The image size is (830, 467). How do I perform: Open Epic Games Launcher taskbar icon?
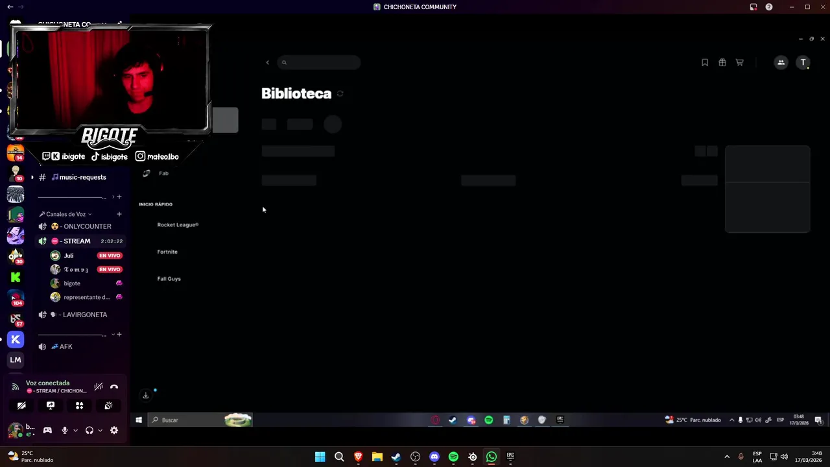(510, 457)
